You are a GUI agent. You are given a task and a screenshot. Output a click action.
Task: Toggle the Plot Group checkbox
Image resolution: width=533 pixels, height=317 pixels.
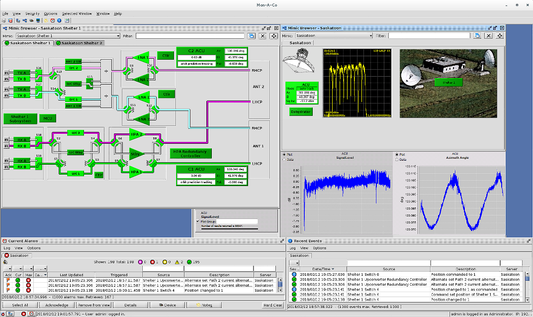[x=197, y=221]
